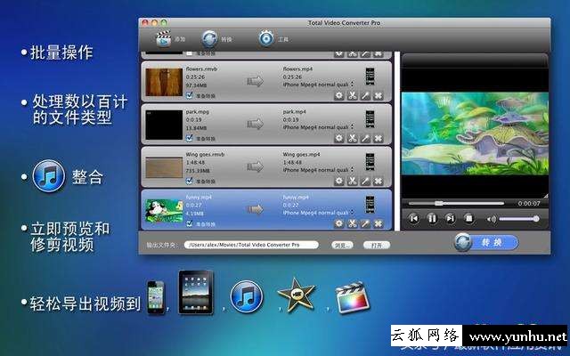Open profile dropdown for flowers.mp4 output
The height and width of the screenshot is (356, 570).
click(x=318, y=85)
